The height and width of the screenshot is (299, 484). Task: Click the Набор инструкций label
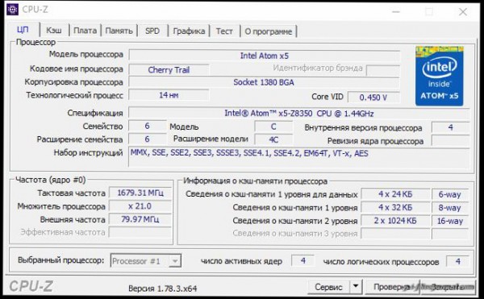pyautogui.click(x=88, y=152)
